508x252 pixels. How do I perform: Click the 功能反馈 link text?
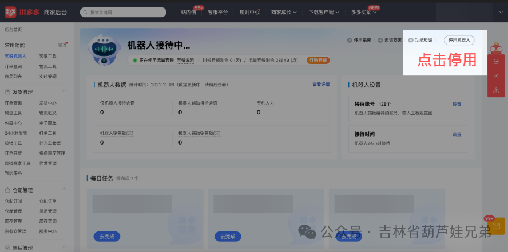pyautogui.click(x=424, y=41)
